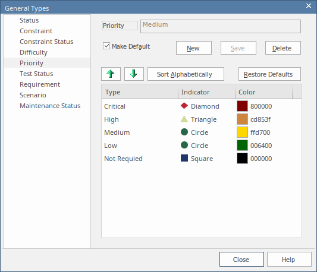Click the New button
Viewport: 317px width, 272px height.
tap(194, 48)
